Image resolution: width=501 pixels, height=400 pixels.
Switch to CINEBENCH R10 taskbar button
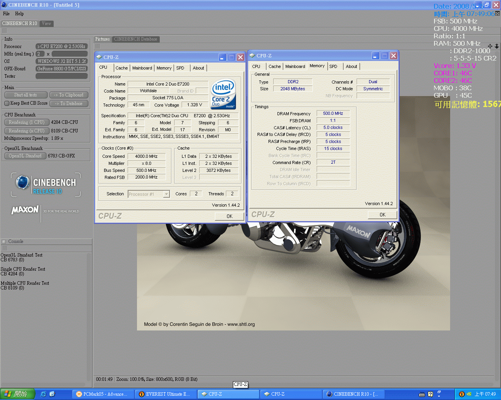tap(353, 394)
